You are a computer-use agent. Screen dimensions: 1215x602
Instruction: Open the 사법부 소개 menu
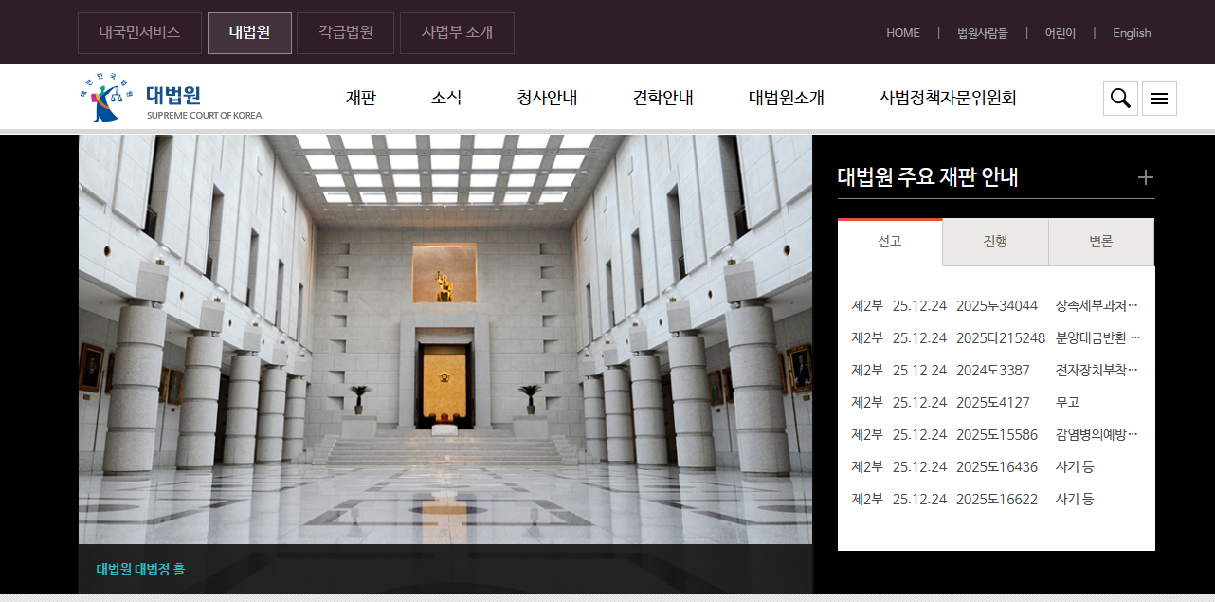click(457, 31)
